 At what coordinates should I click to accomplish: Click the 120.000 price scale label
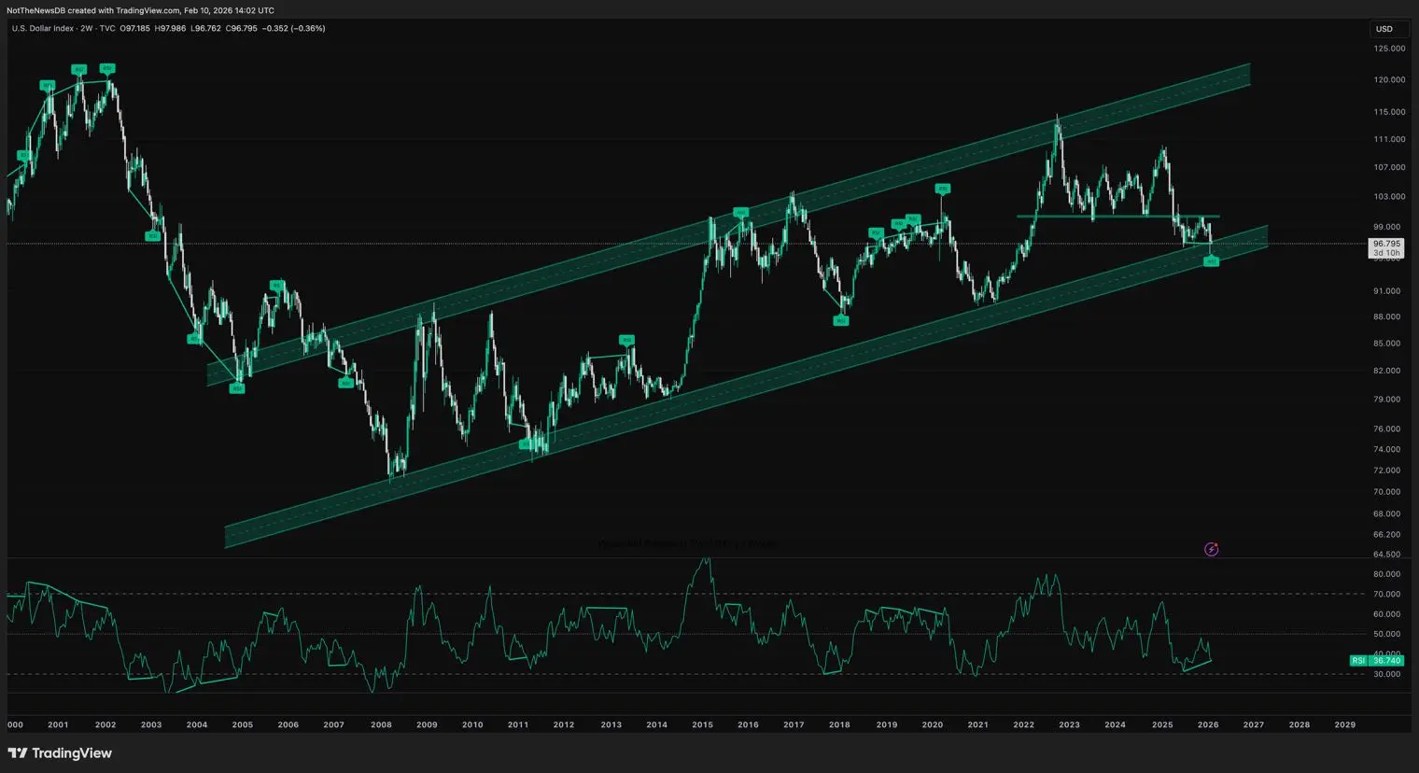click(1389, 80)
